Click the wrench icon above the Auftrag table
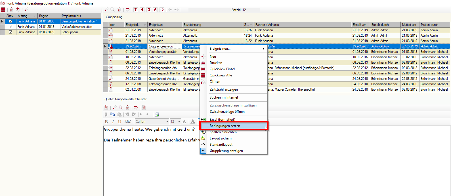This screenshot has height=196, width=451. tap(26, 10)
